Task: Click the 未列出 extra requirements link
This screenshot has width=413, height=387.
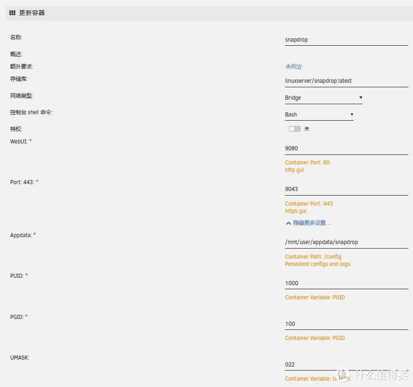Action: pos(293,67)
